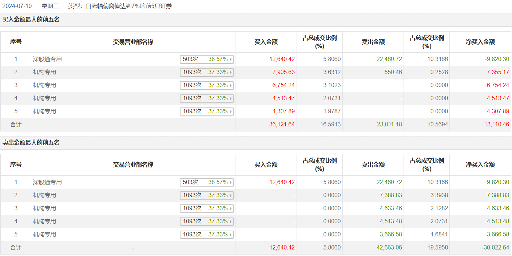512x256 pixels.
Task: Expand 1093次 37.33% box in top-sellers row 5
Action: point(206,235)
